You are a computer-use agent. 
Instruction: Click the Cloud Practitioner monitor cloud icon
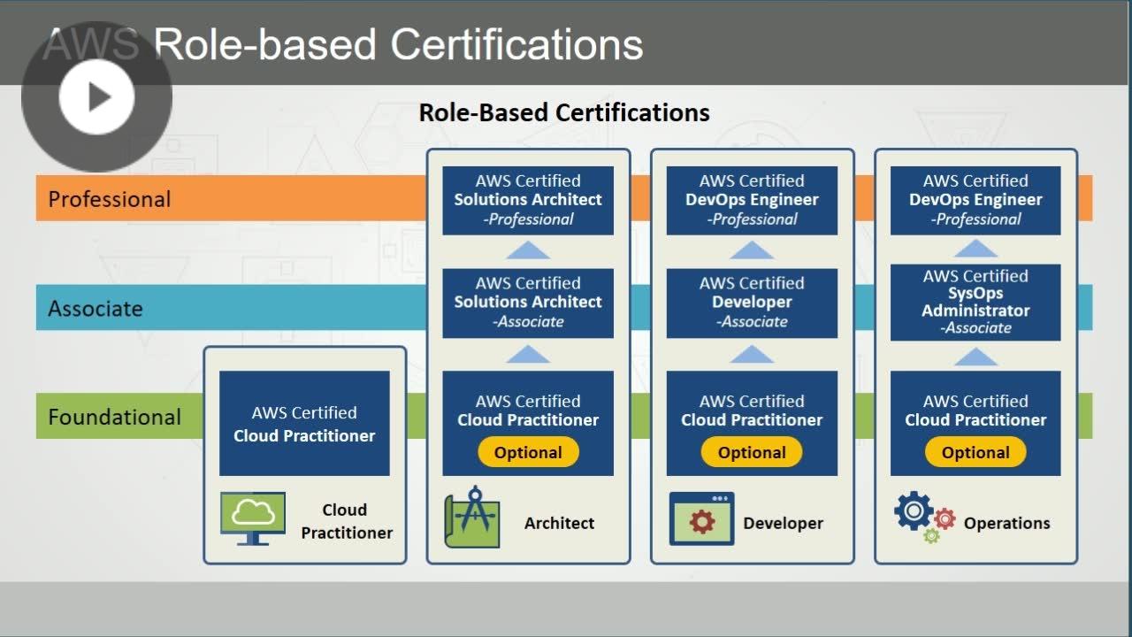253,518
